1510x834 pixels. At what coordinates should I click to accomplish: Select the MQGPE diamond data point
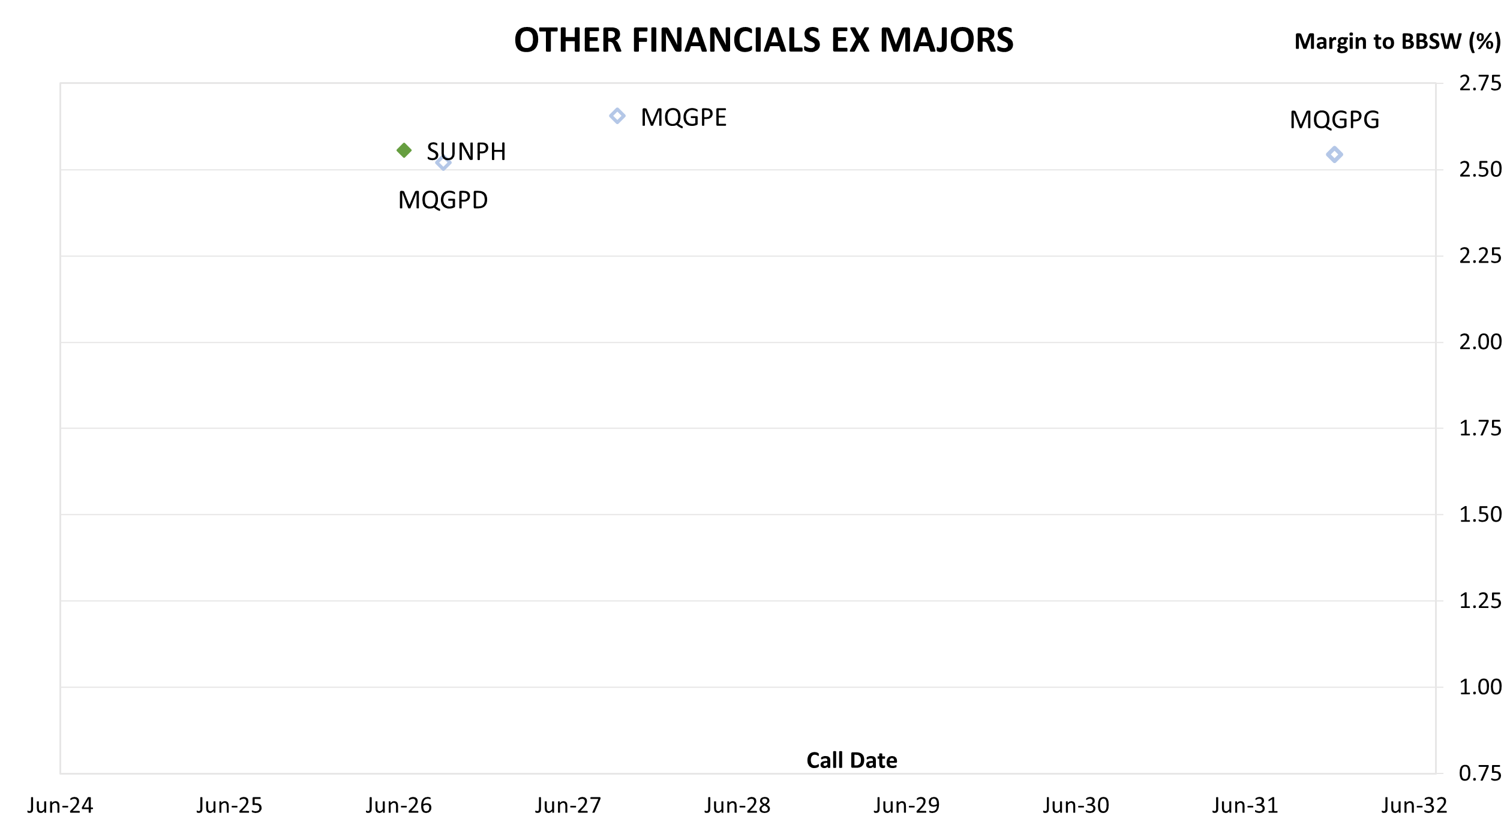(617, 116)
